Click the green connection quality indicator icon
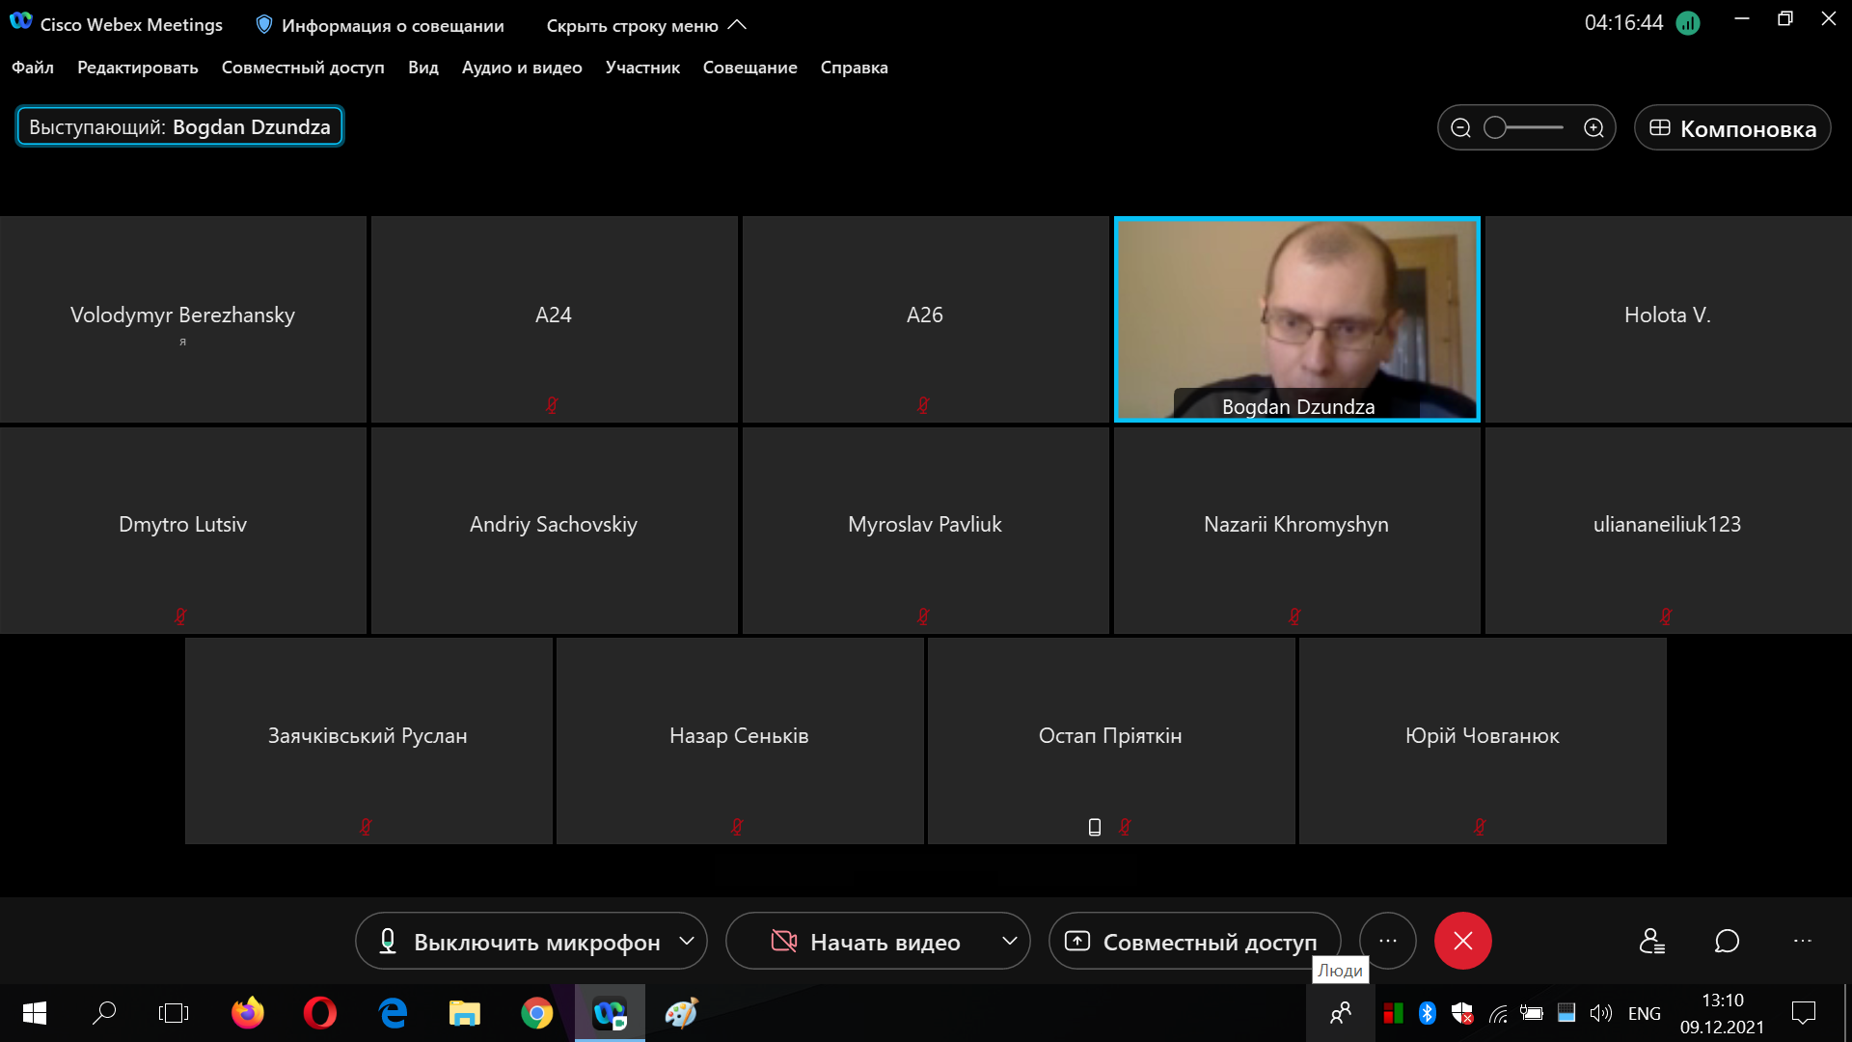1852x1042 pixels. (x=1687, y=23)
